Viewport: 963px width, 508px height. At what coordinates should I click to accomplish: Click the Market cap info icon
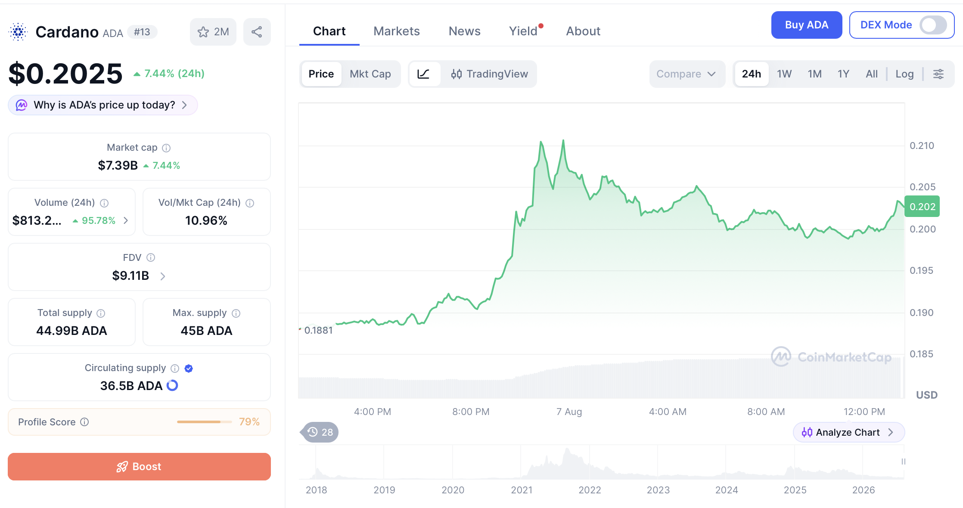coord(166,148)
